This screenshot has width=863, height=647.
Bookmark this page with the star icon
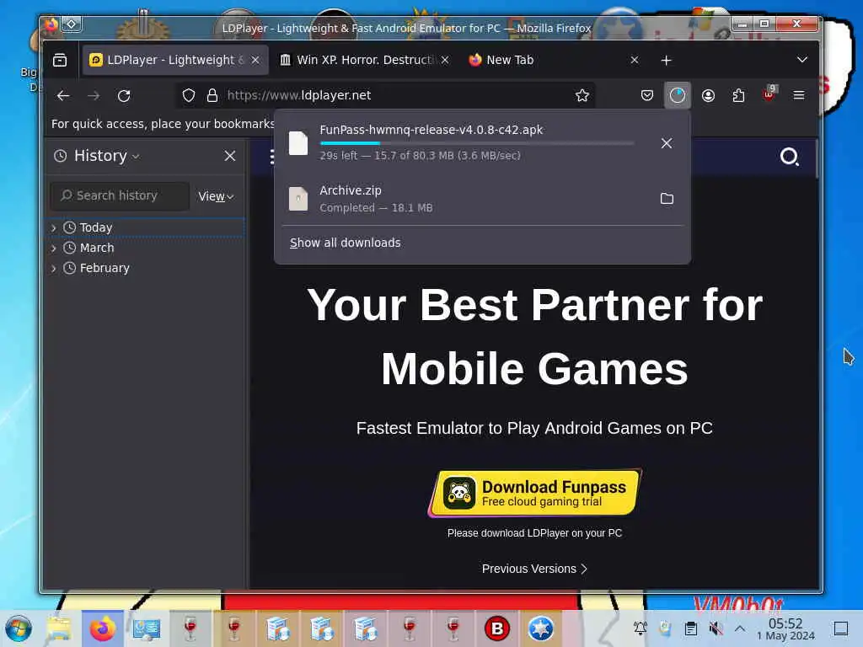[582, 96]
